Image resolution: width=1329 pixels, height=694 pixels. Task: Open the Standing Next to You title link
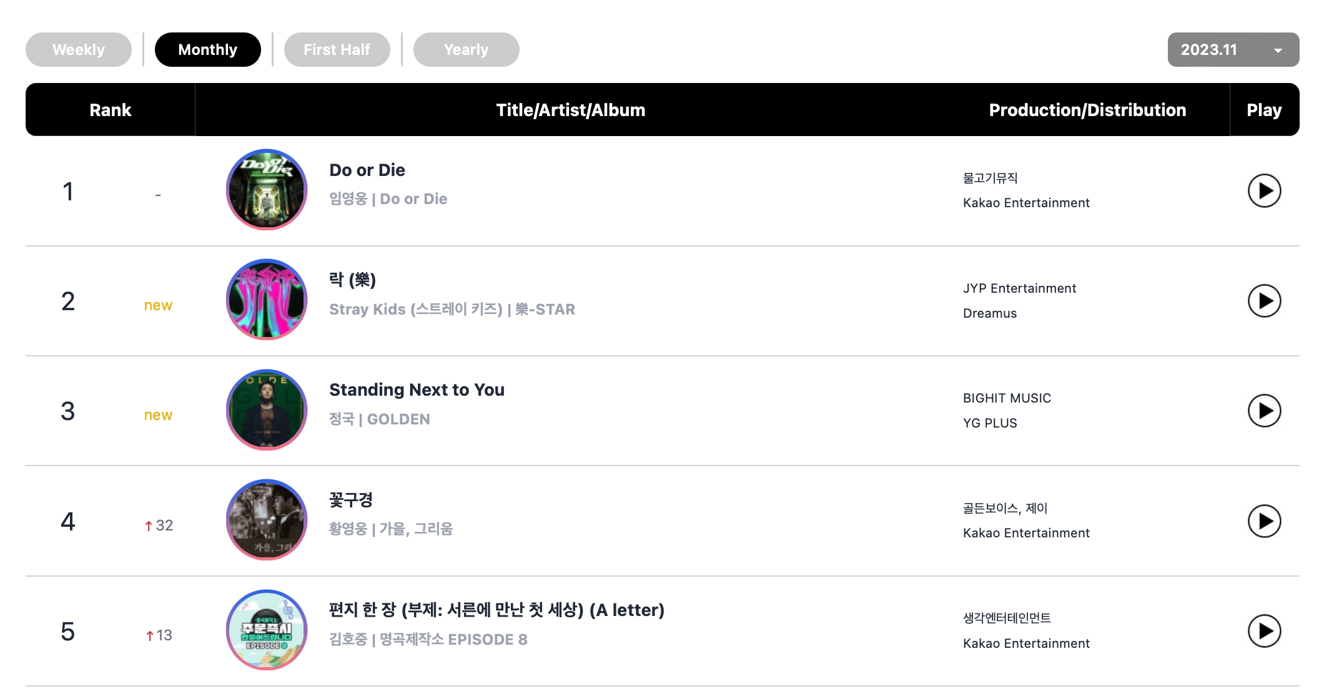pos(417,390)
